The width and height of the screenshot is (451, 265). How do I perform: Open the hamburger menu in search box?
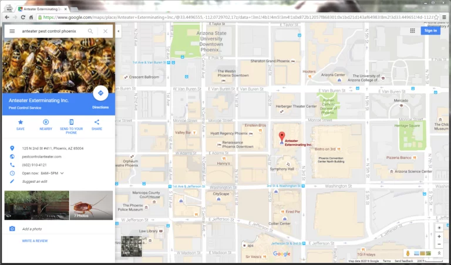pos(12,31)
